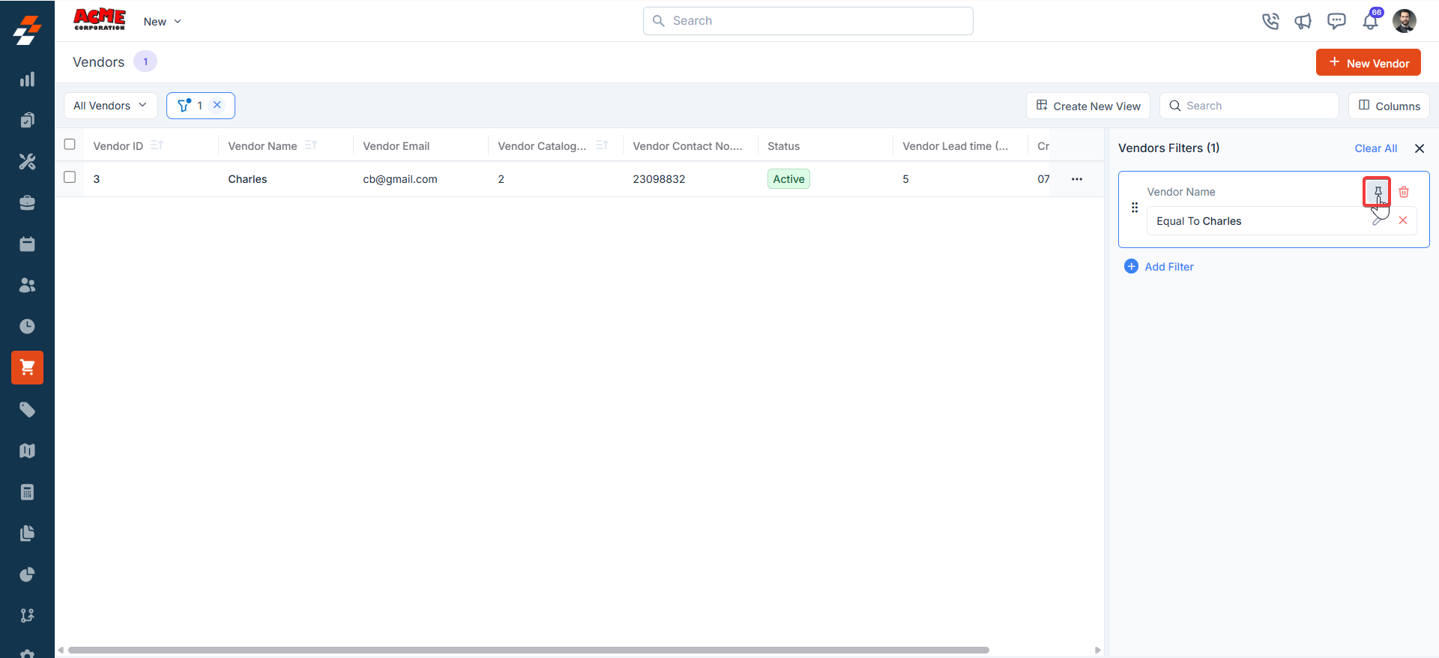
Task: Open the map sidebar icon
Action: (27, 450)
